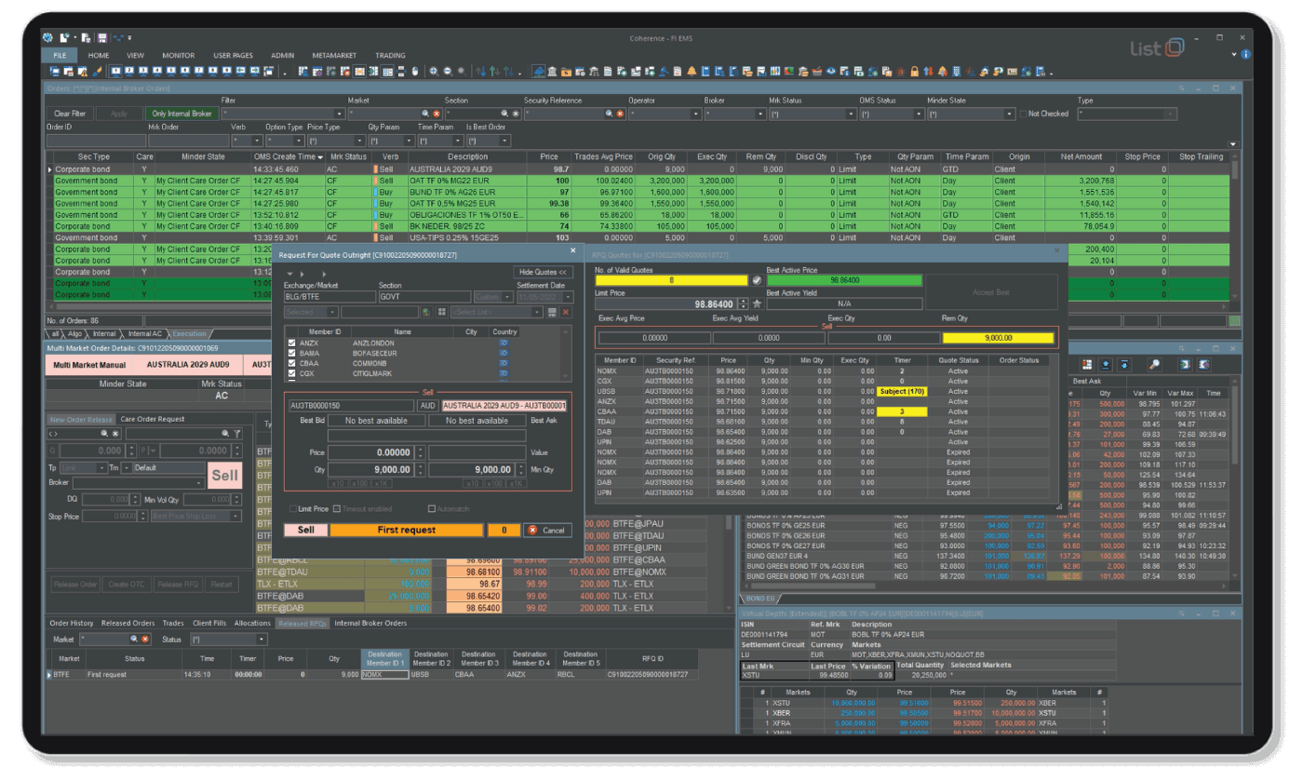Open the Minder State dropdown
The height and width of the screenshot is (781, 1303).
pos(1010,114)
